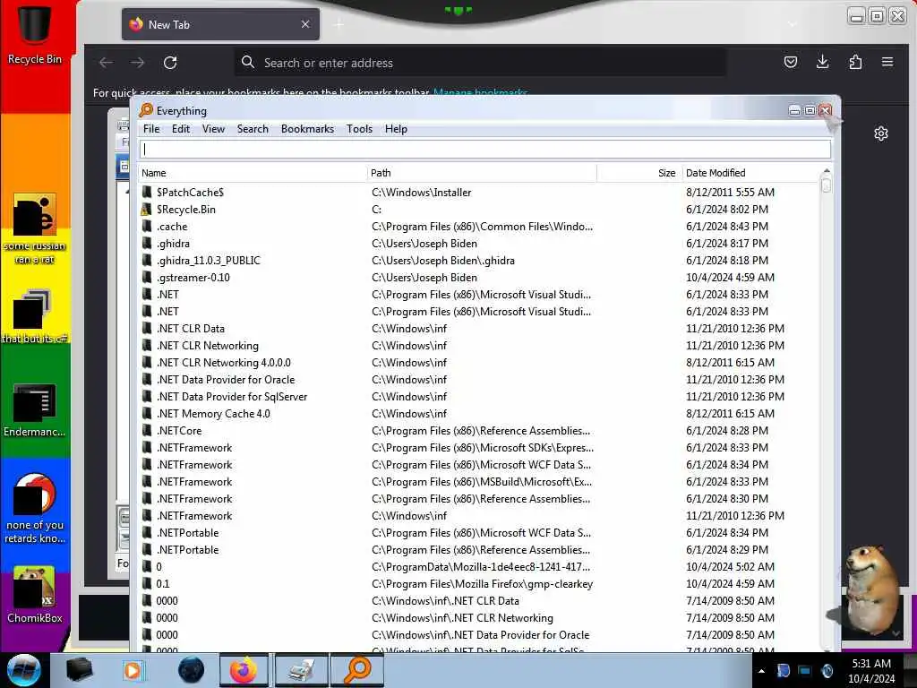Open the Edit menu in Everything

[181, 129]
